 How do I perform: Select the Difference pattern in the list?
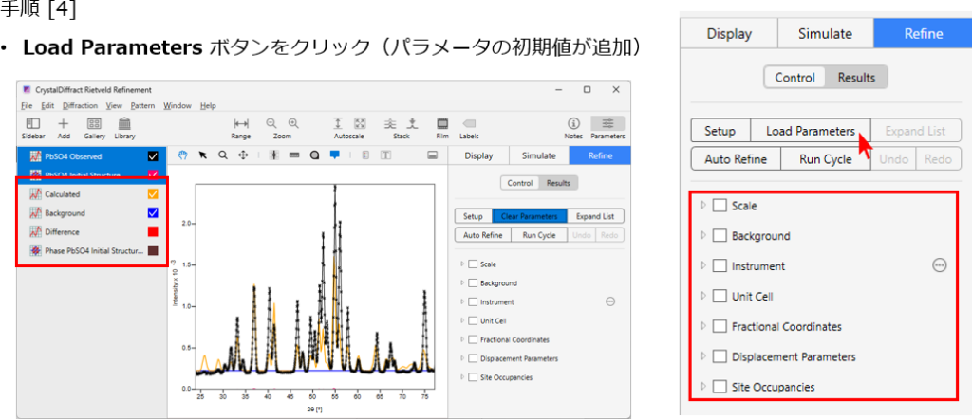(x=62, y=231)
